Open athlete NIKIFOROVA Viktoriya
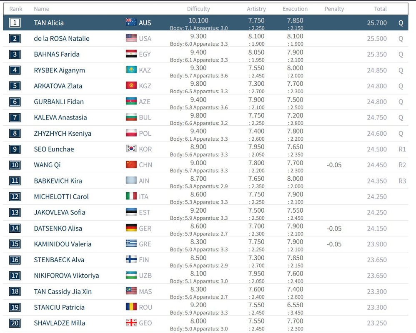Image resolution: width=416 pixels, height=333 pixels. tap(66, 276)
